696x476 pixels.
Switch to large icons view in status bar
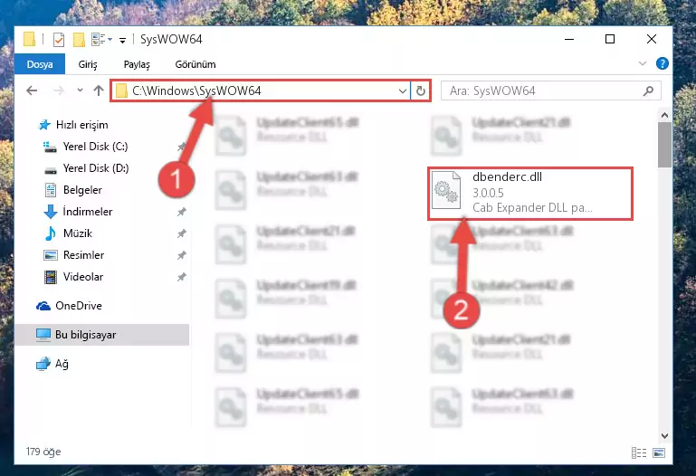pos(659,453)
